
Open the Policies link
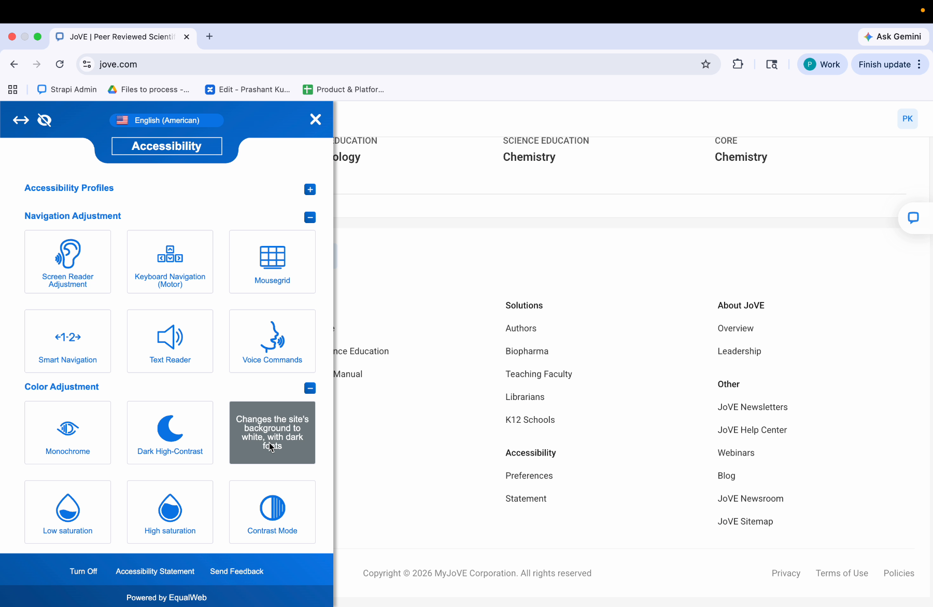[x=899, y=573]
